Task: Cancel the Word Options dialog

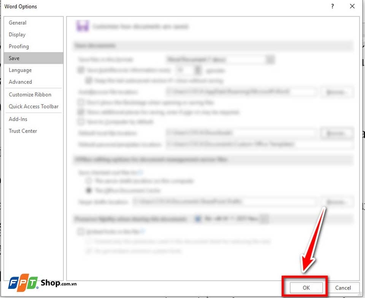Action: [343, 288]
